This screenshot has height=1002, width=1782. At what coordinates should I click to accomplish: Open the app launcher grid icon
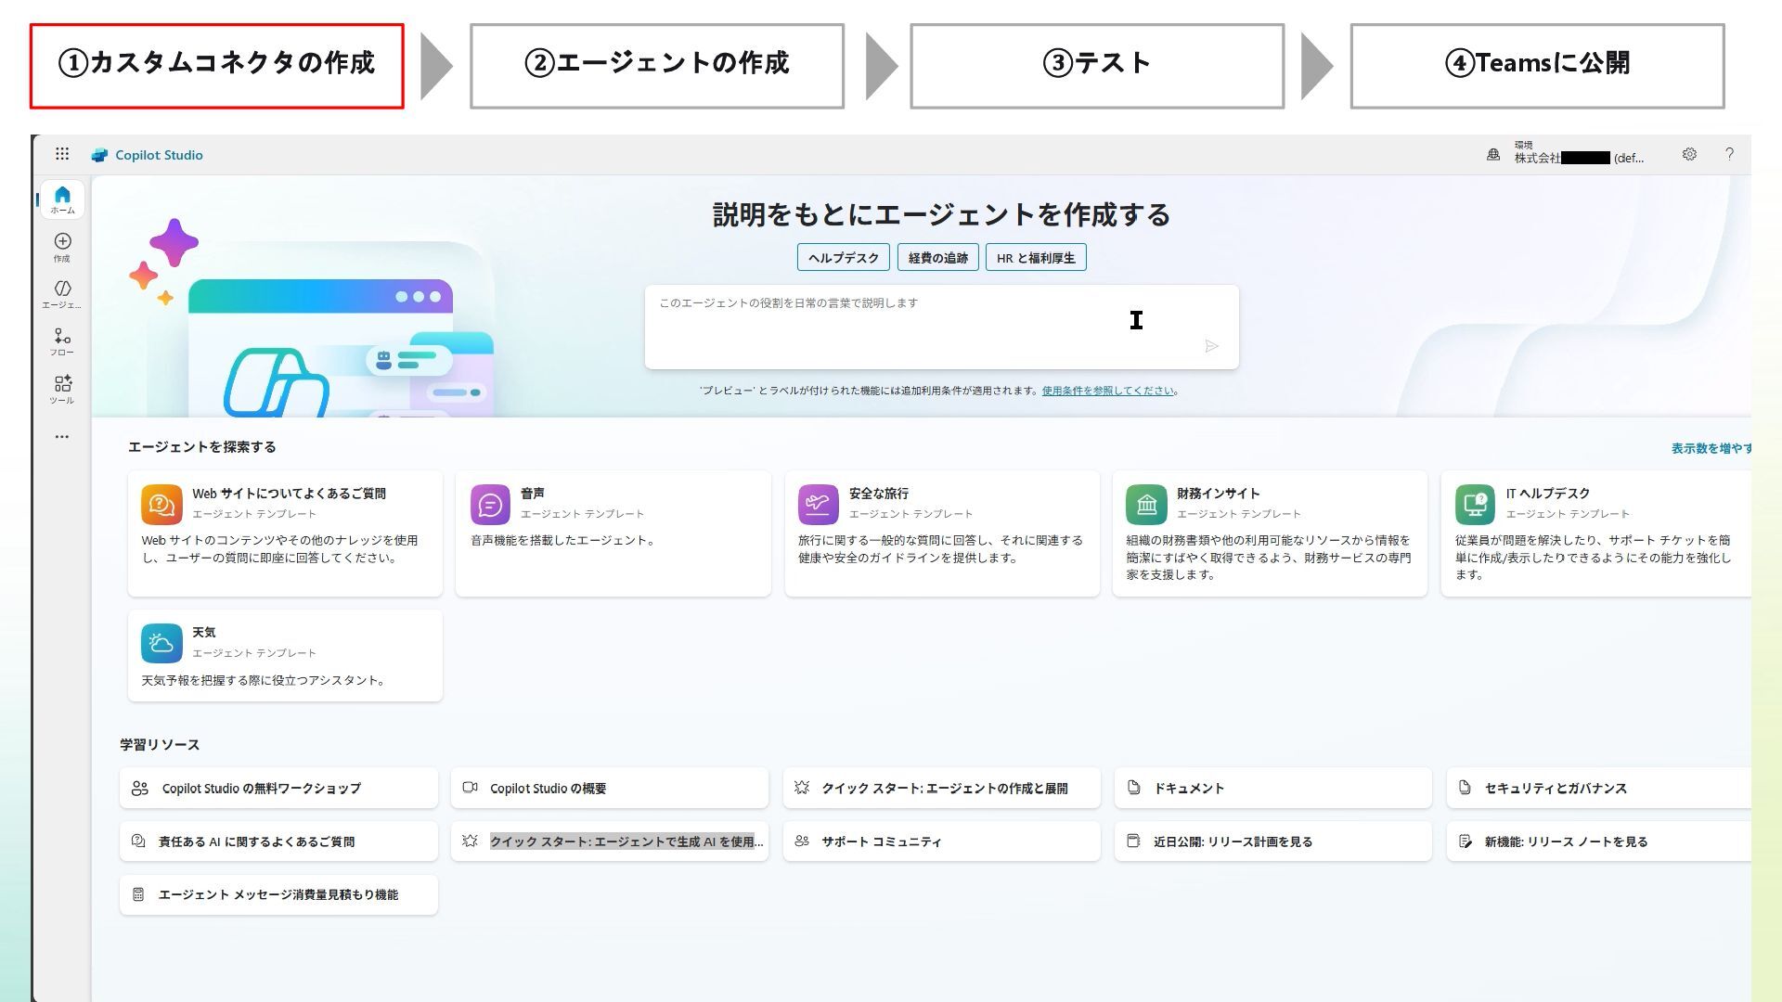click(62, 154)
